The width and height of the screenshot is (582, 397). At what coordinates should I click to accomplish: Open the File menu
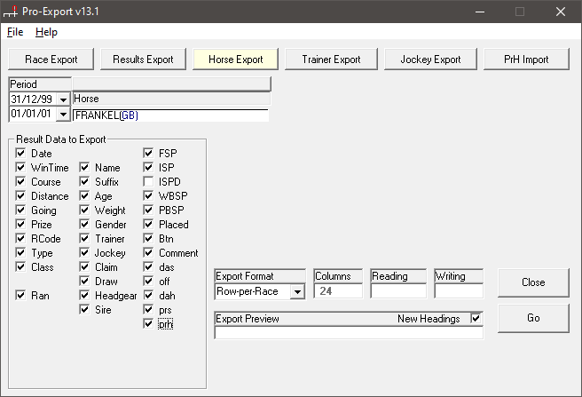pyautogui.click(x=15, y=32)
